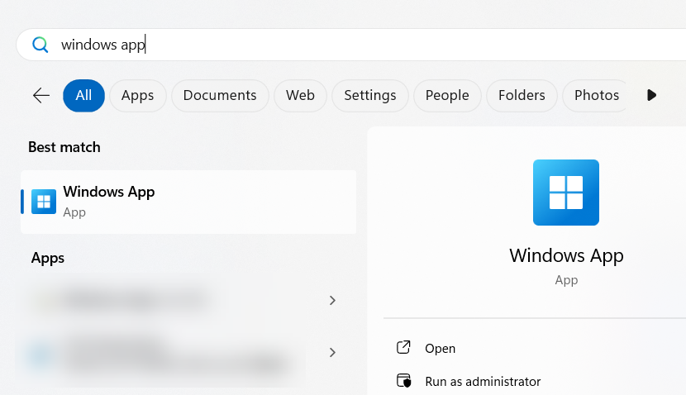Click the 'Best match' heading

click(x=64, y=147)
